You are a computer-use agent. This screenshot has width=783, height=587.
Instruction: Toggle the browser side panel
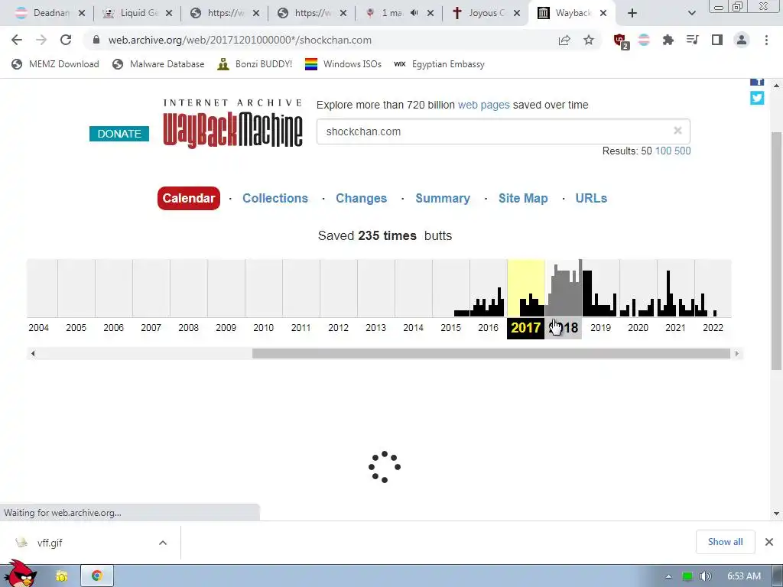(717, 40)
